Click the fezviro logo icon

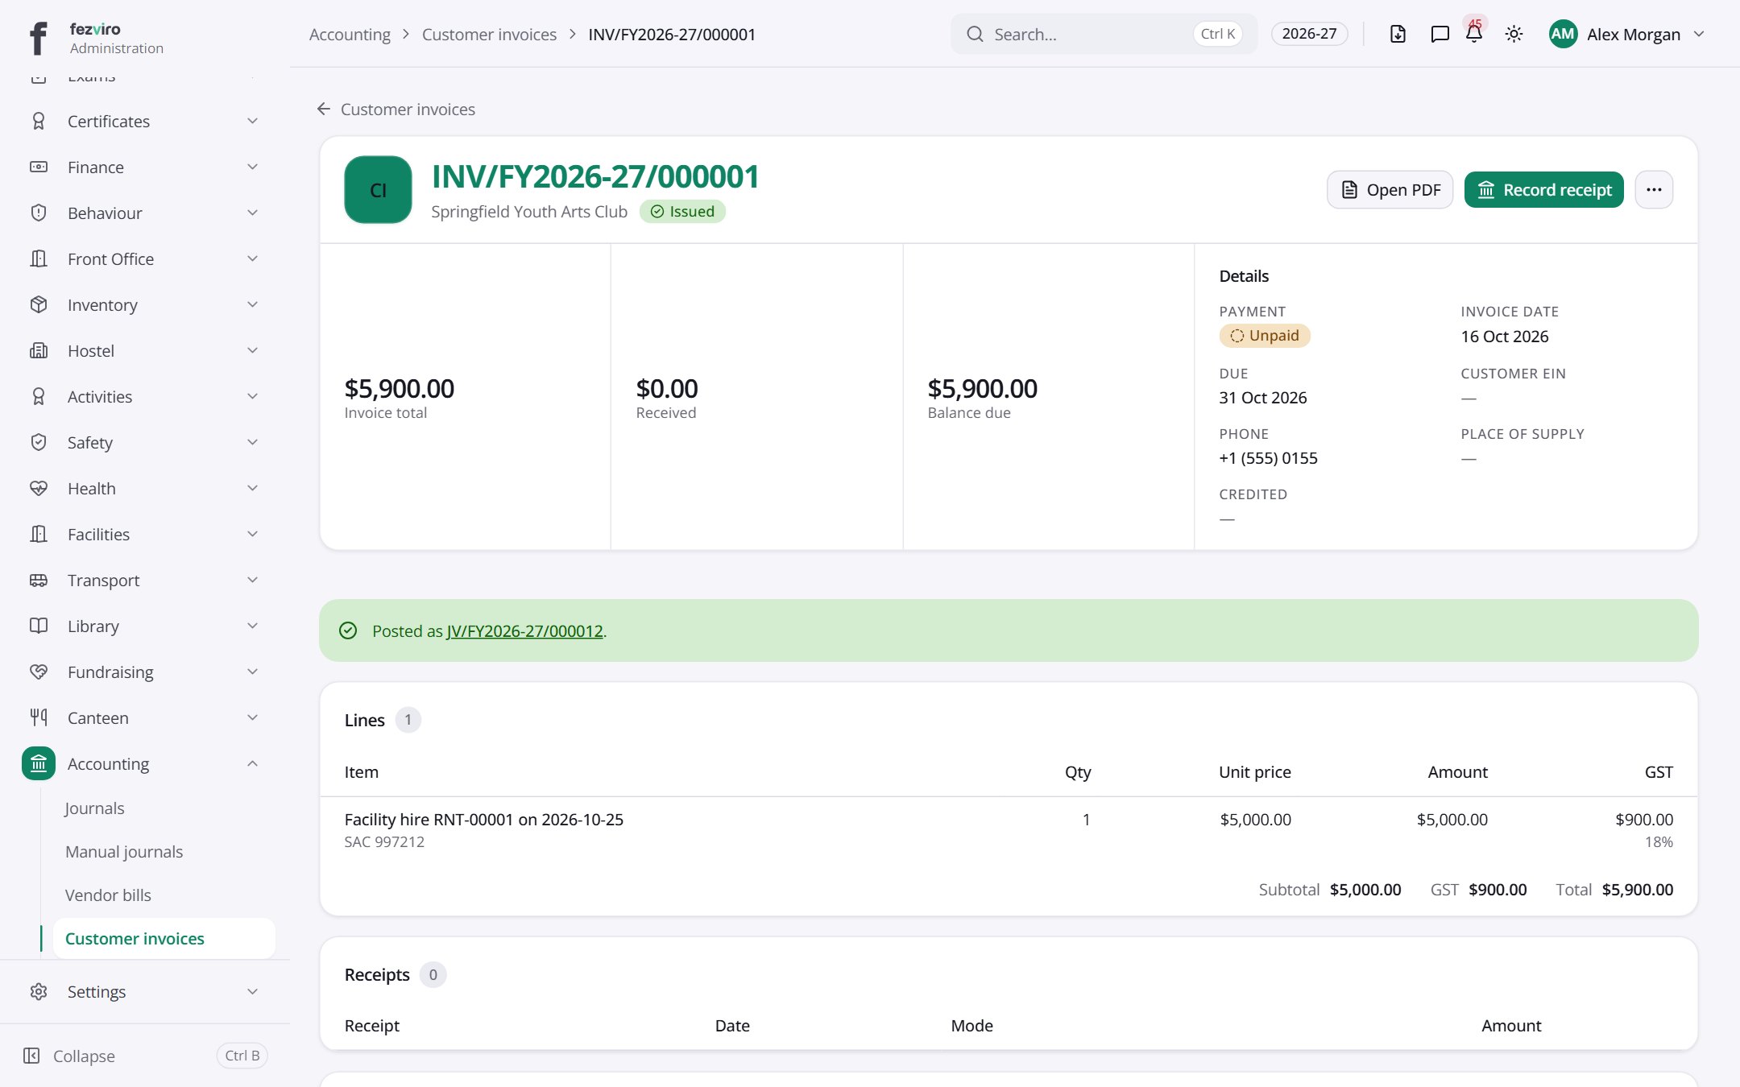pos(38,37)
